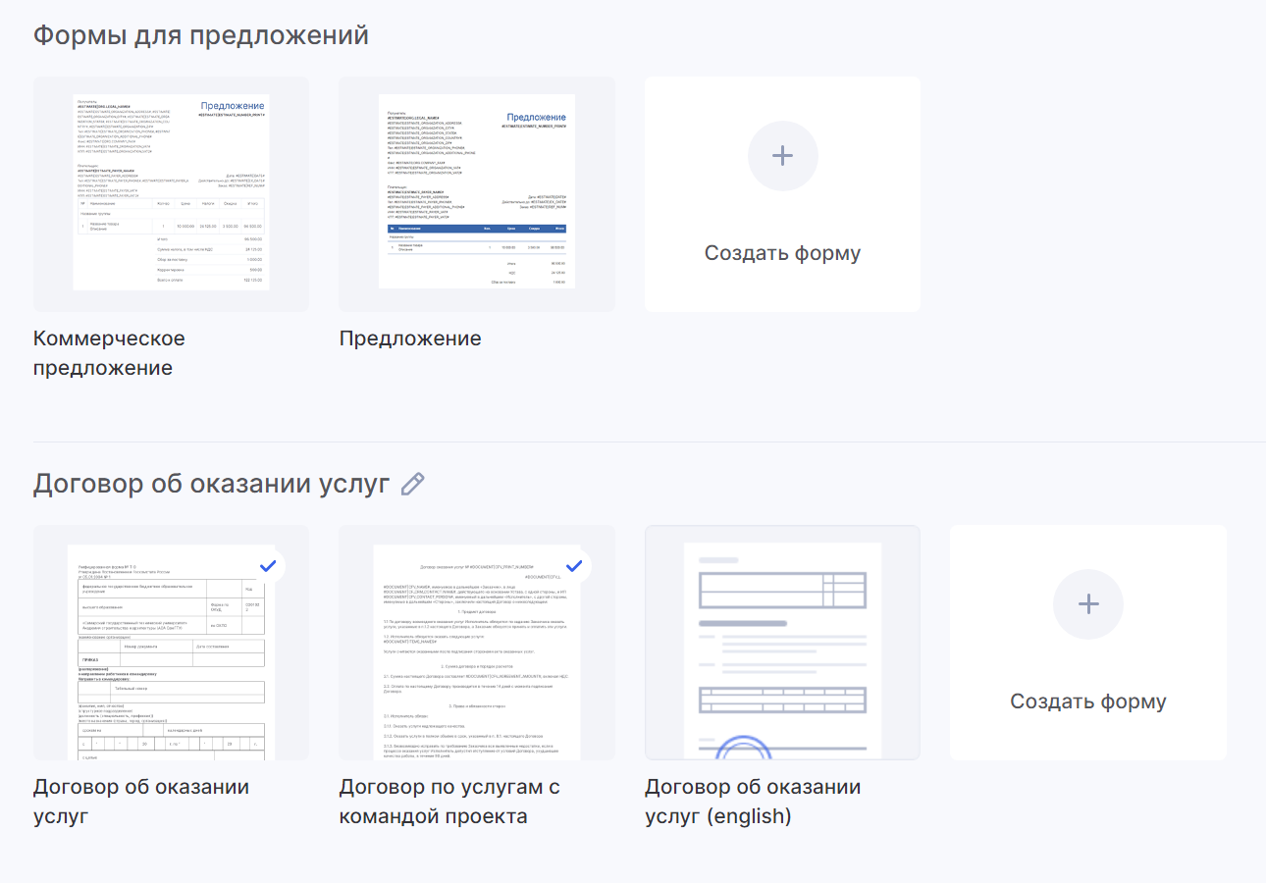This screenshot has width=1266, height=883.
Task: Click the pencil icon beside Договор об оказании услуг heading
Action: (413, 484)
